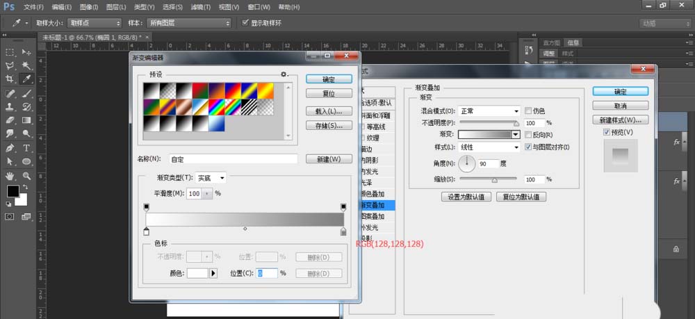695x319 pixels.
Task: Select the Eraser tool
Action: tap(9, 120)
